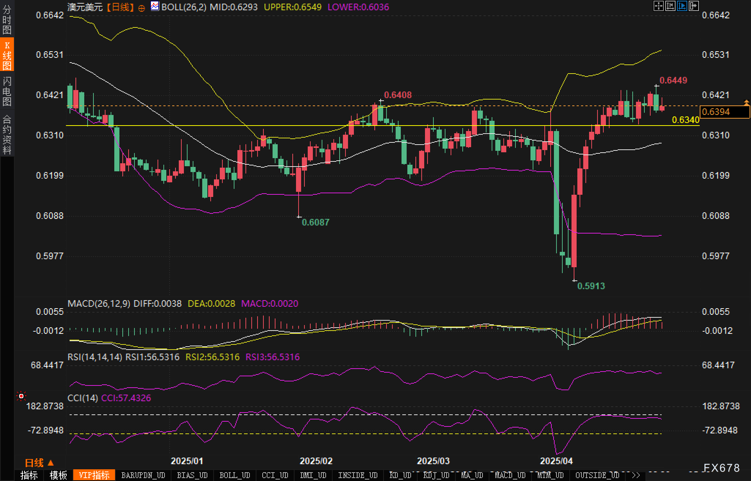This screenshot has height=481, width=751.
Task: Click the orange bell arrow on price axis
Action: [746, 103]
